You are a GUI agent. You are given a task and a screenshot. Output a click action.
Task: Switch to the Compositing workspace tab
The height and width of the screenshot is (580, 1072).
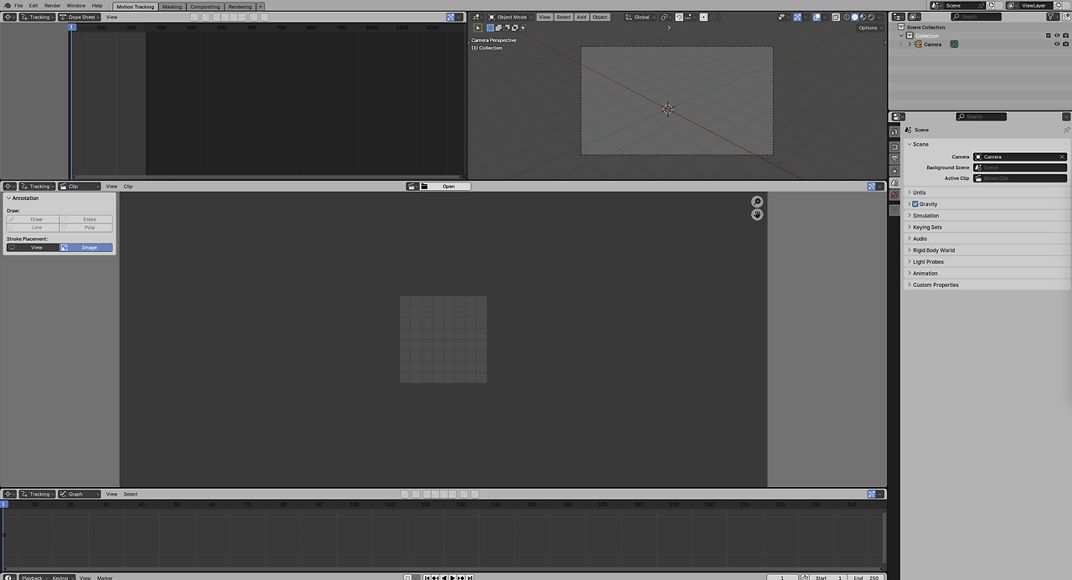coord(205,7)
